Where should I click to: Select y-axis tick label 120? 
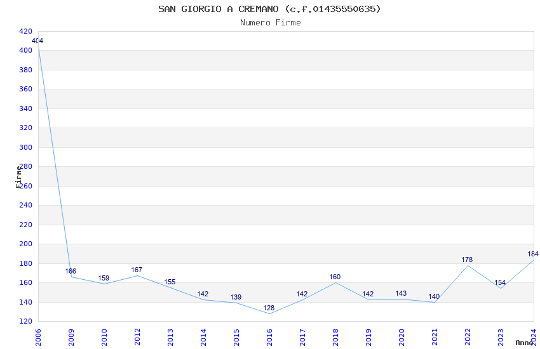tap(25, 322)
